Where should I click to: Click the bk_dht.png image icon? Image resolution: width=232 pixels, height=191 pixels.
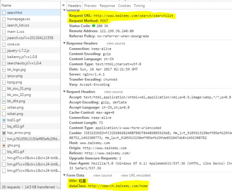(x=4, y=101)
